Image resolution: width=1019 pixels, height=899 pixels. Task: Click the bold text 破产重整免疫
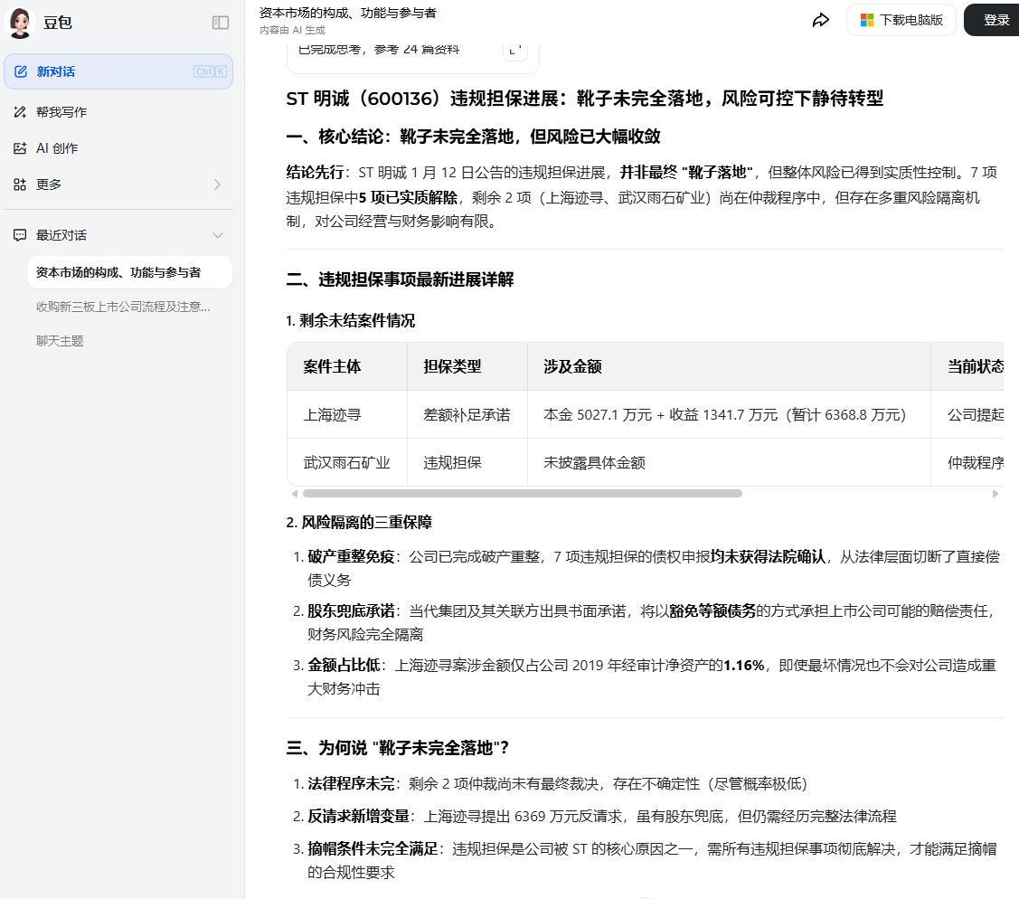351,556
